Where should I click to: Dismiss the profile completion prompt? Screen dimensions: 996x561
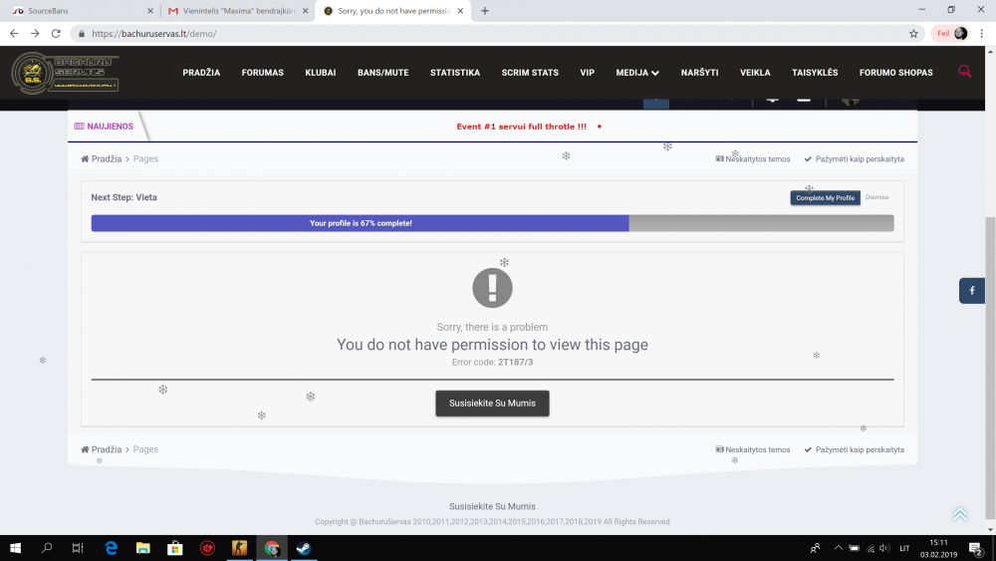[x=876, y=197]
